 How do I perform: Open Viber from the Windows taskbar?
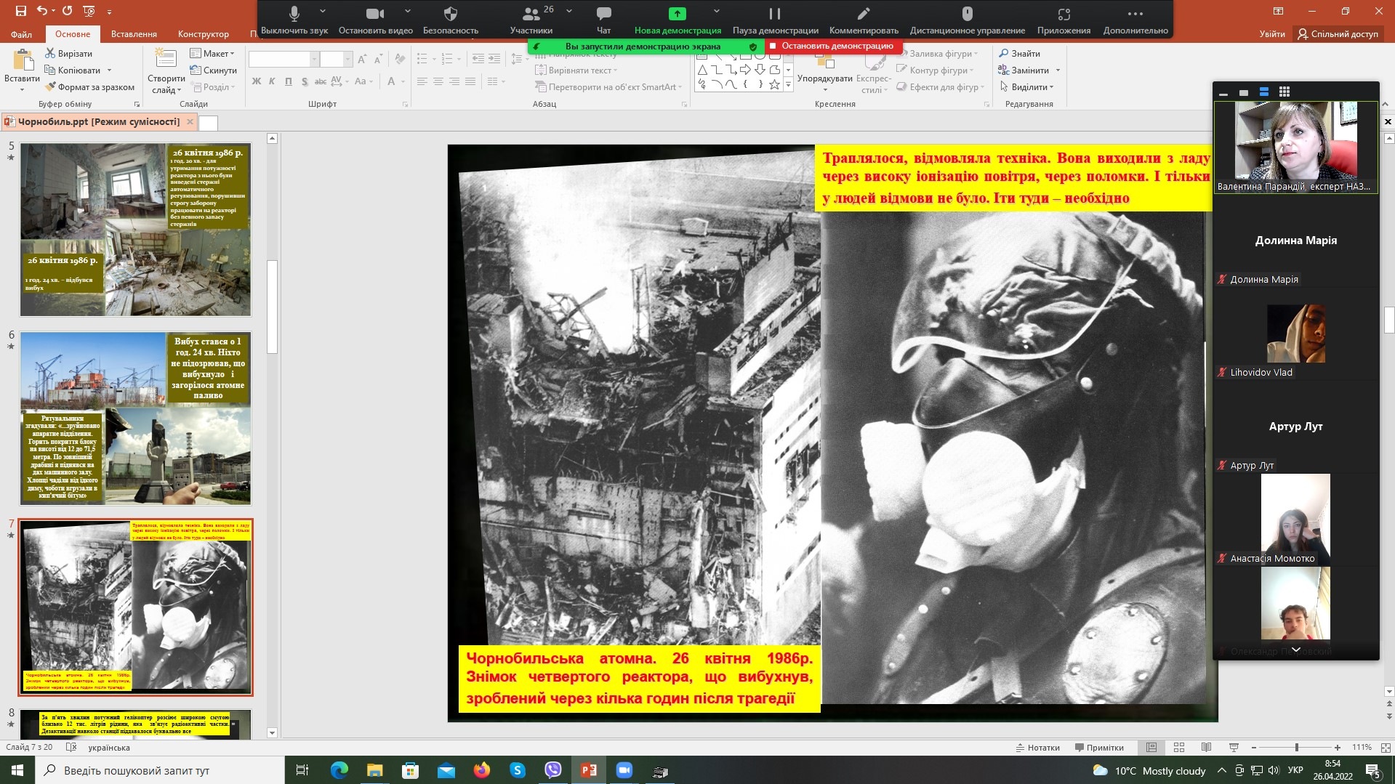[553, 770]
